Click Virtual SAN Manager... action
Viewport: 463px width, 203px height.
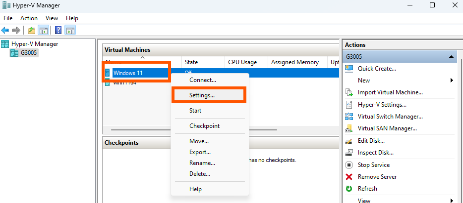(x=387, y=128)
